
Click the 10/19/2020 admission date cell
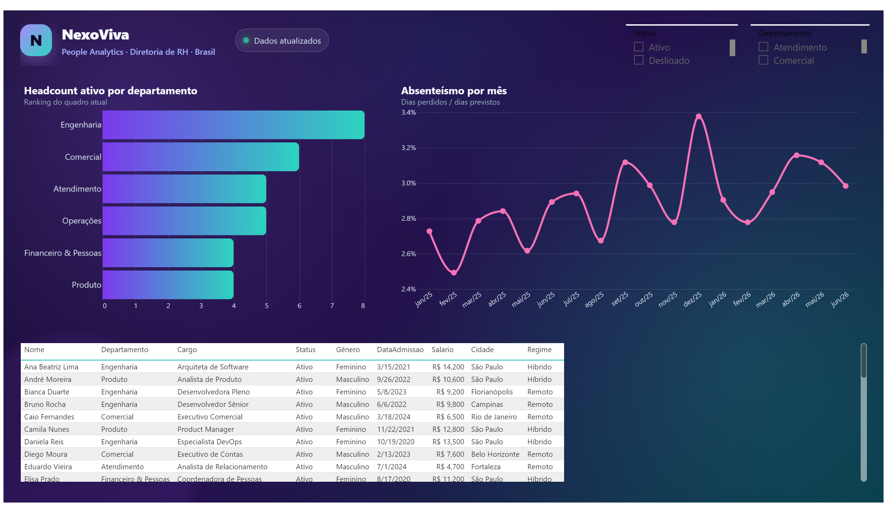(395, 442)
